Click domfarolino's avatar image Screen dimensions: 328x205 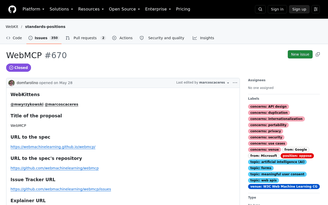(12, 83)
